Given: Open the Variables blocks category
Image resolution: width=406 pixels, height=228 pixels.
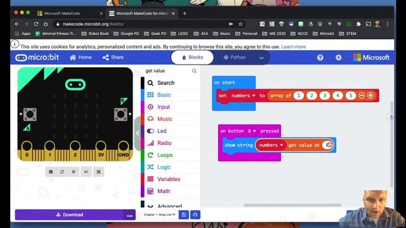Looking at the screenshot, I should tap(170, 179).
